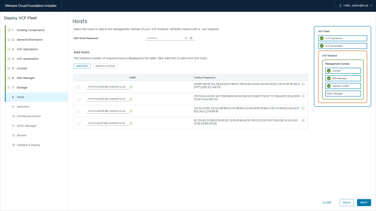Click fingerprint confirmed icon for esx03 host
This screenshot has width=376, height=211.
[303, 96]
